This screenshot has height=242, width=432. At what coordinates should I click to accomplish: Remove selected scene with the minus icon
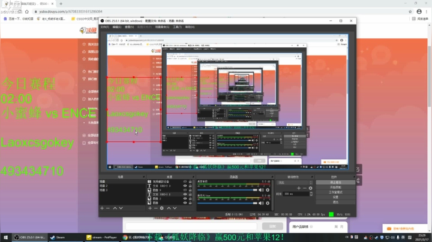coord(108,208)
